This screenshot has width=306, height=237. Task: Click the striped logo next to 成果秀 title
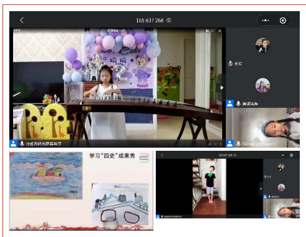[144, 158]
